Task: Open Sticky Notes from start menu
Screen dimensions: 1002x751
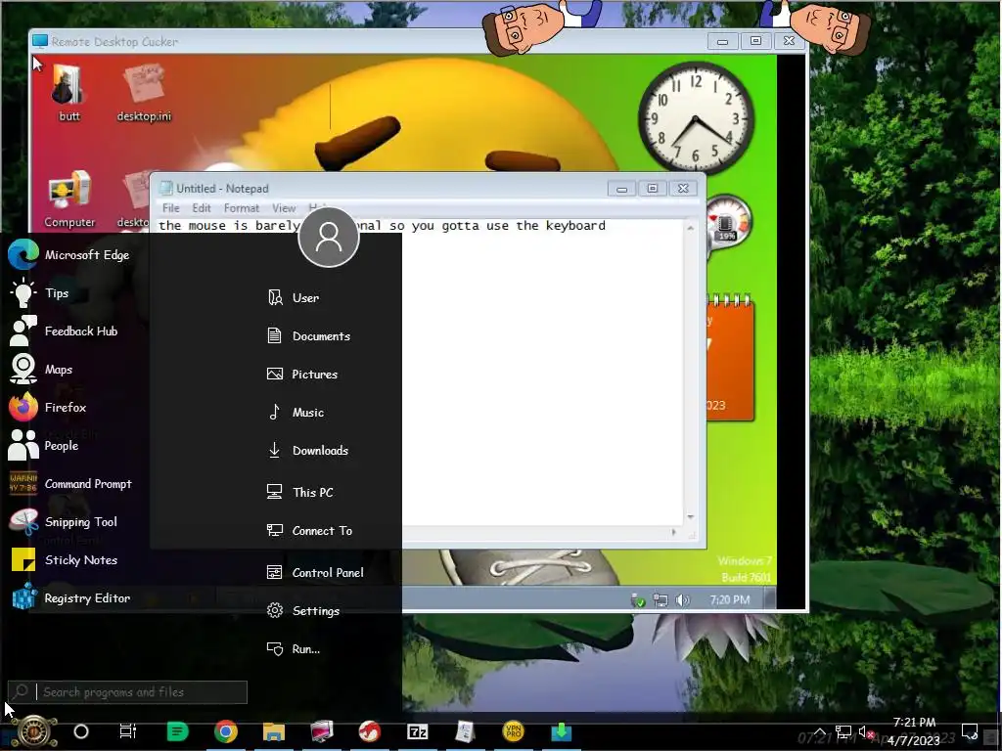Action: pos(64,560)
